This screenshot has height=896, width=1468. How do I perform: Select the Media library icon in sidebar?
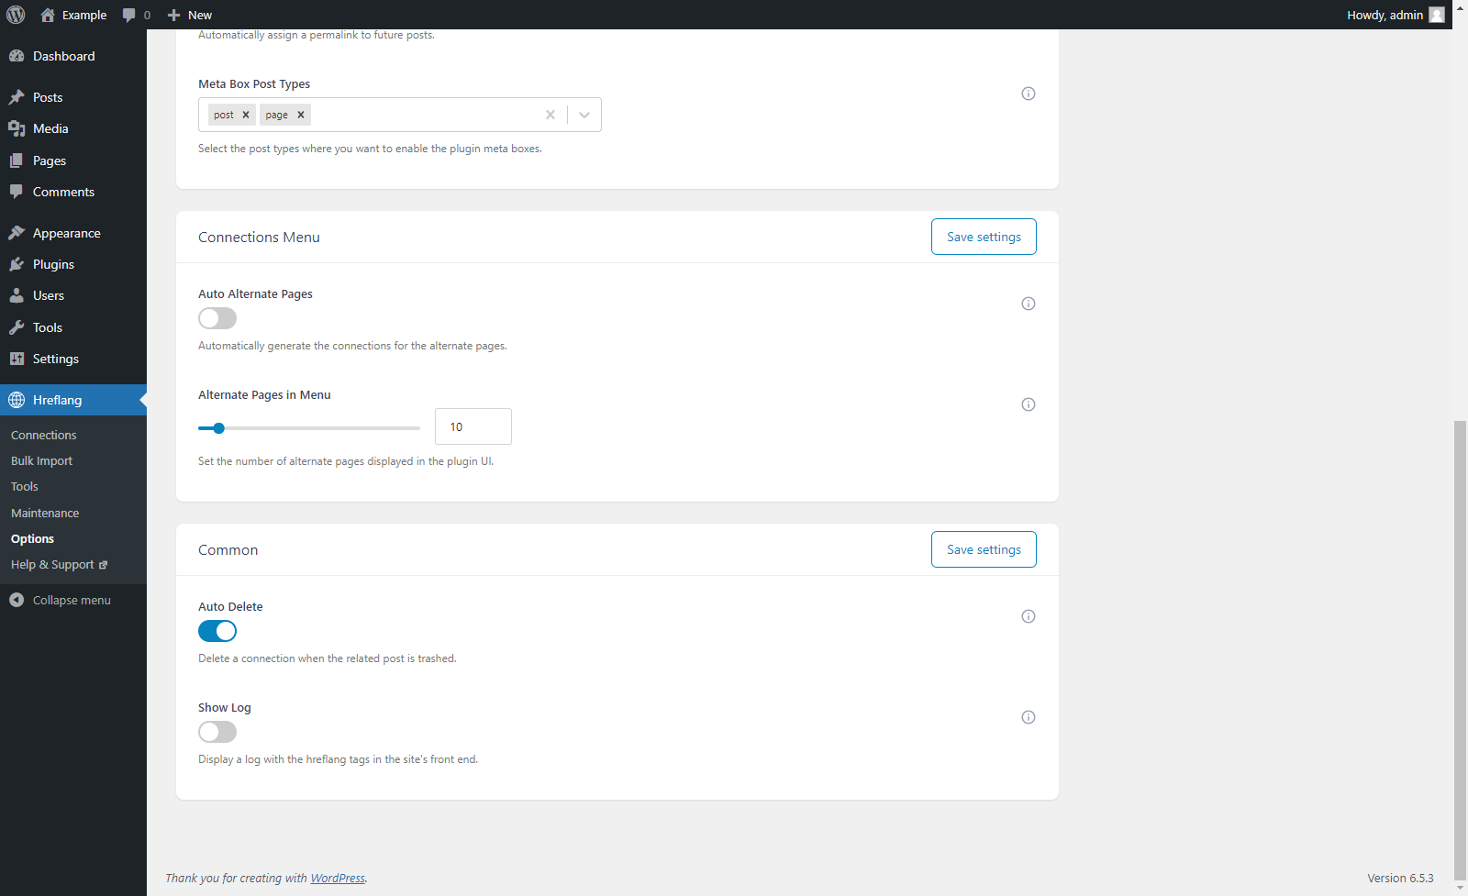coord(18,128)
